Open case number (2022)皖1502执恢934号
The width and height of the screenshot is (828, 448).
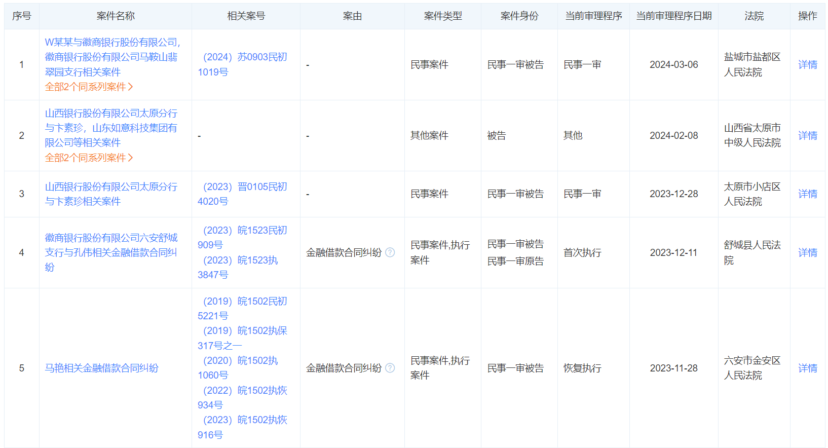coord(243,398)
